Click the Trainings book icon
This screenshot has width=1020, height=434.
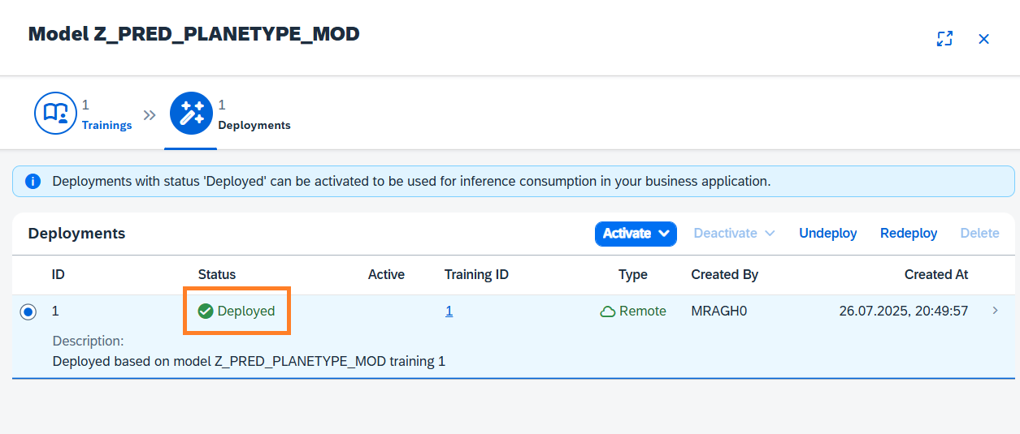(x=55, y=114)
